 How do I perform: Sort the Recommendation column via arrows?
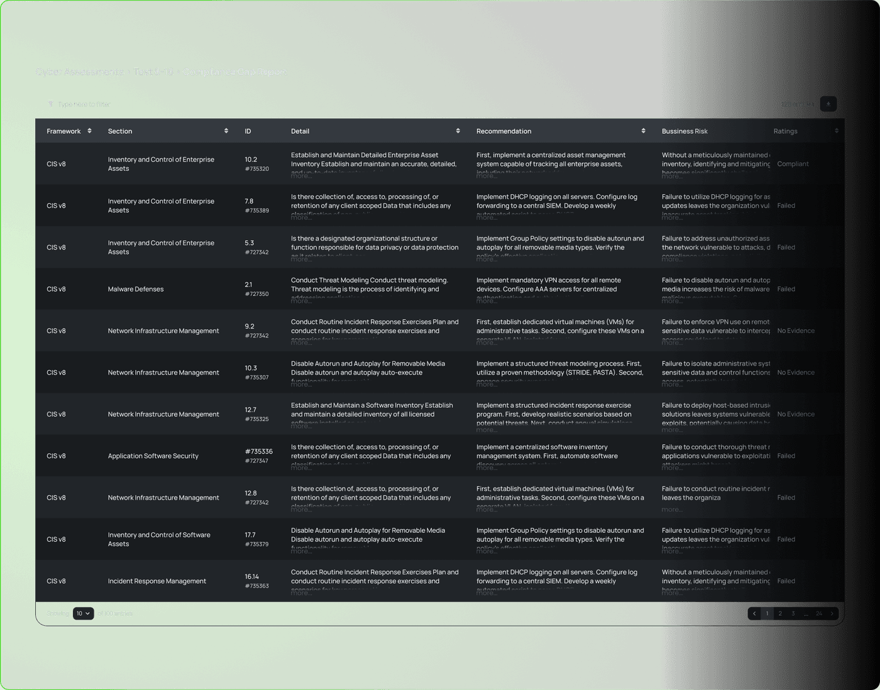pyautogui.click(x=643, y=131)
